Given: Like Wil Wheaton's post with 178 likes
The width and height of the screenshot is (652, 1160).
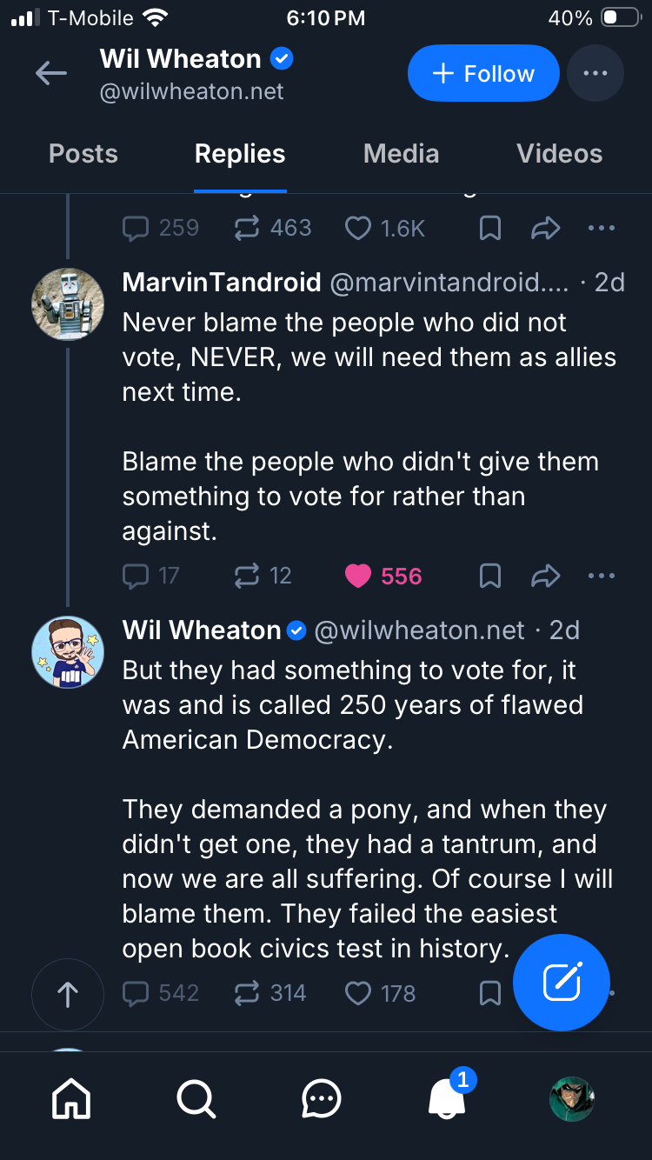Looking at the screenshot, I should click(x=358, y=993).
